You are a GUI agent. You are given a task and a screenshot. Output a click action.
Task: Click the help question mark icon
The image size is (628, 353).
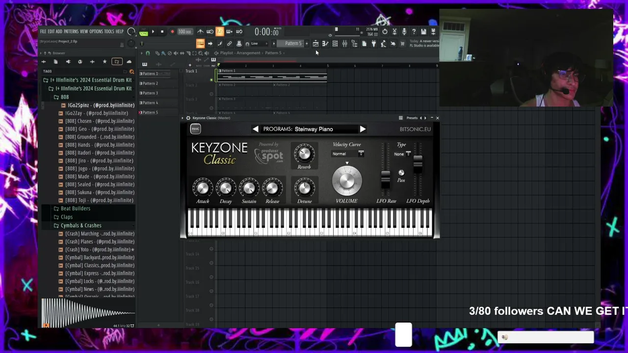tap(414, 32)
